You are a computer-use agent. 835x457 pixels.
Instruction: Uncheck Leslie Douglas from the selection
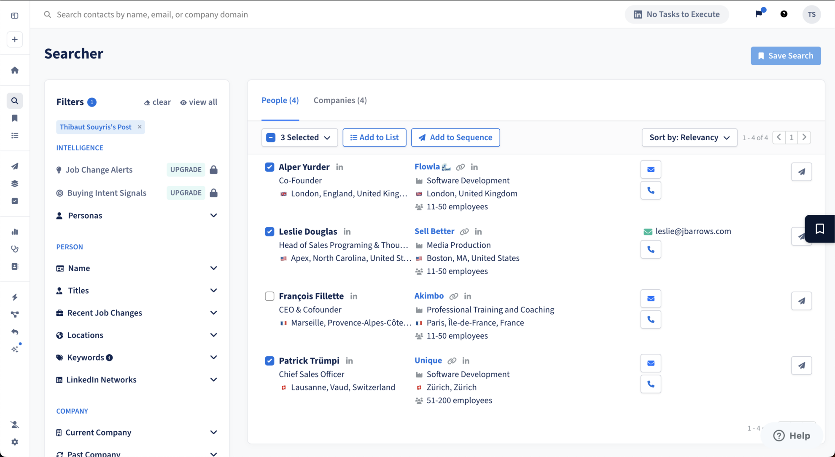click(269, 231)
